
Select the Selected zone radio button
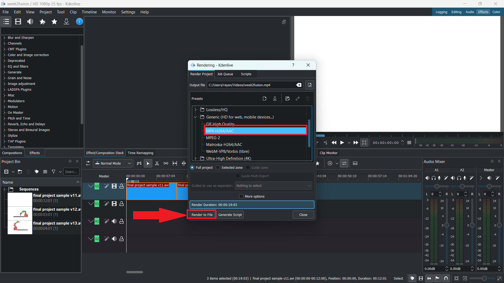218,167
